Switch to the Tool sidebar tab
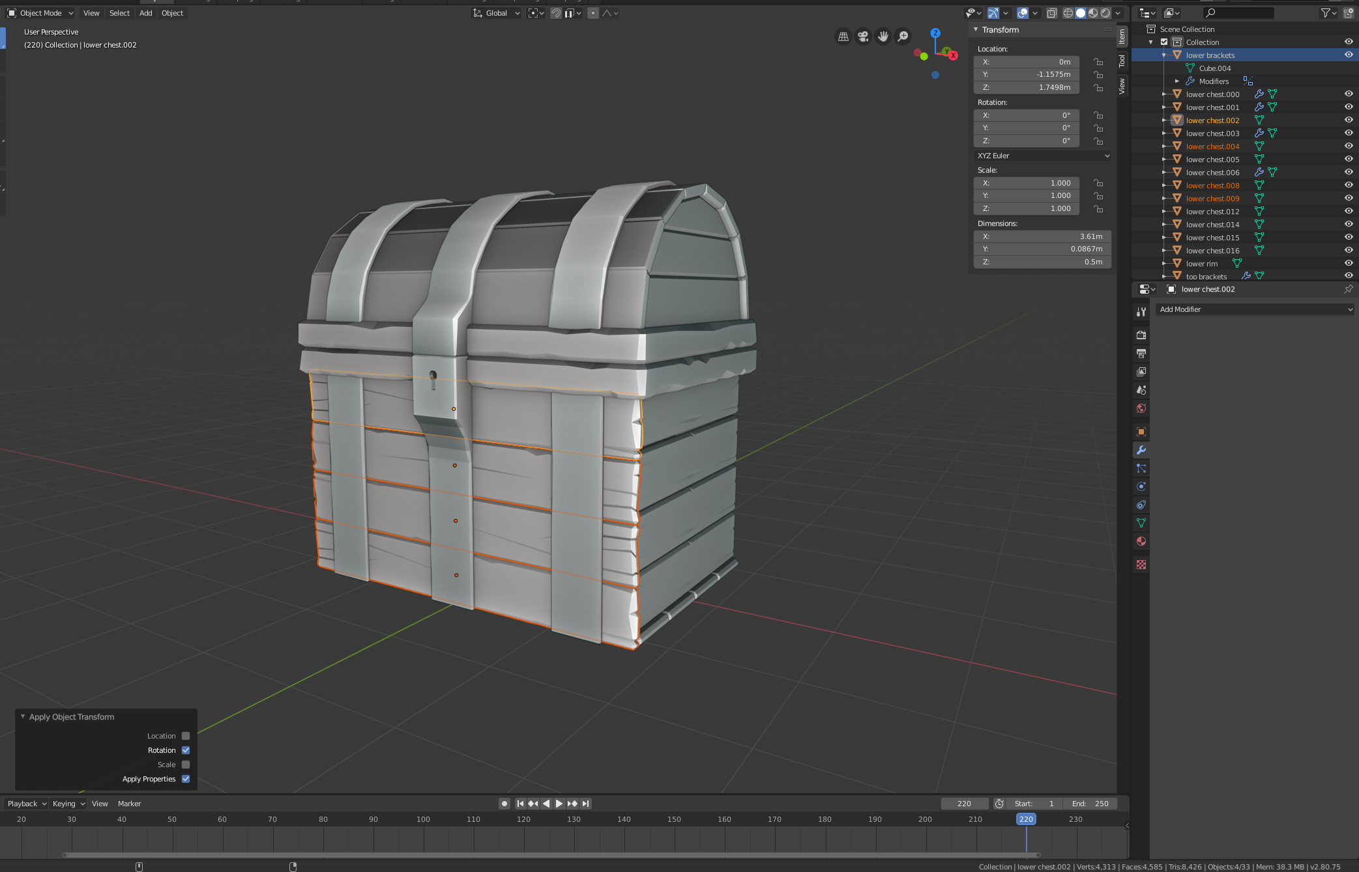The height and width of the screenshot is (872, 1359). coord(1122,61)
